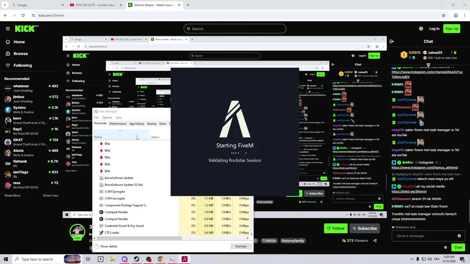Open chat settings gear
The width and height of the screenshot is (470, 264).
pyautogui.click(x=445, y=247)
